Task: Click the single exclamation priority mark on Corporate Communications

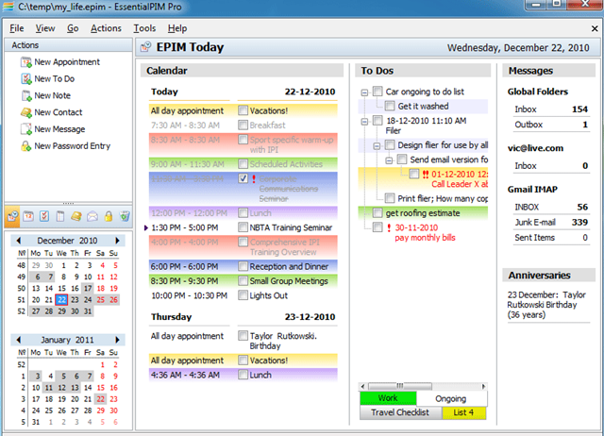Action: [254, 179]
